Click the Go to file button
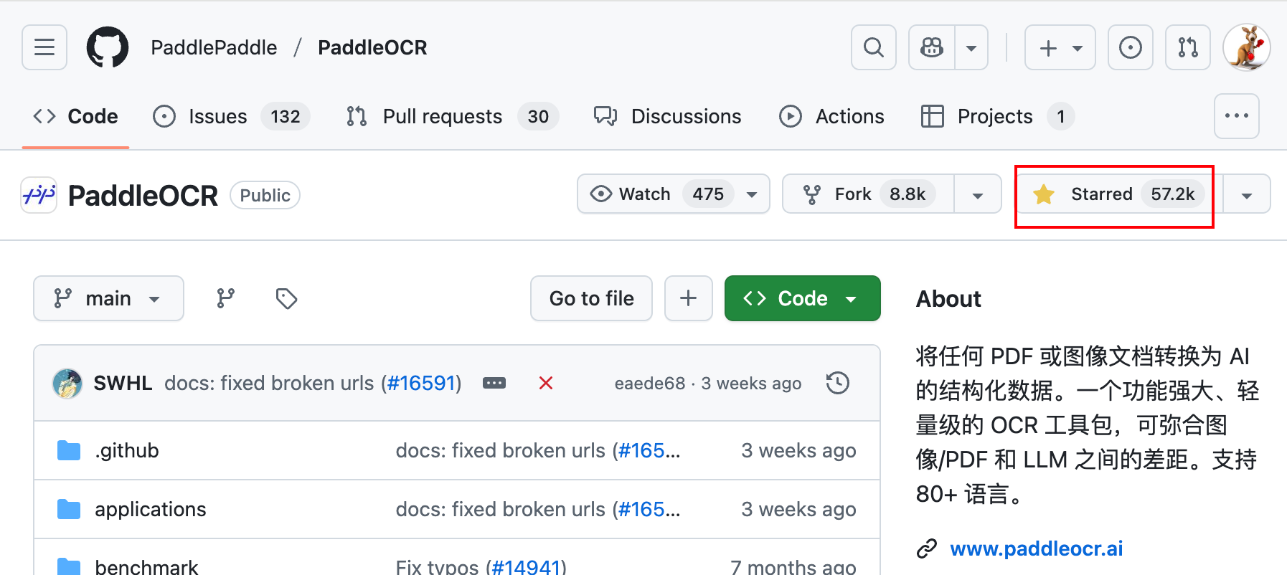 click(x=591, y=298)
